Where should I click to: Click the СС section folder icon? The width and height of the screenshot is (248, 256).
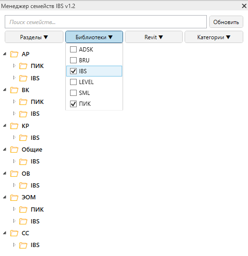point(14,233)
